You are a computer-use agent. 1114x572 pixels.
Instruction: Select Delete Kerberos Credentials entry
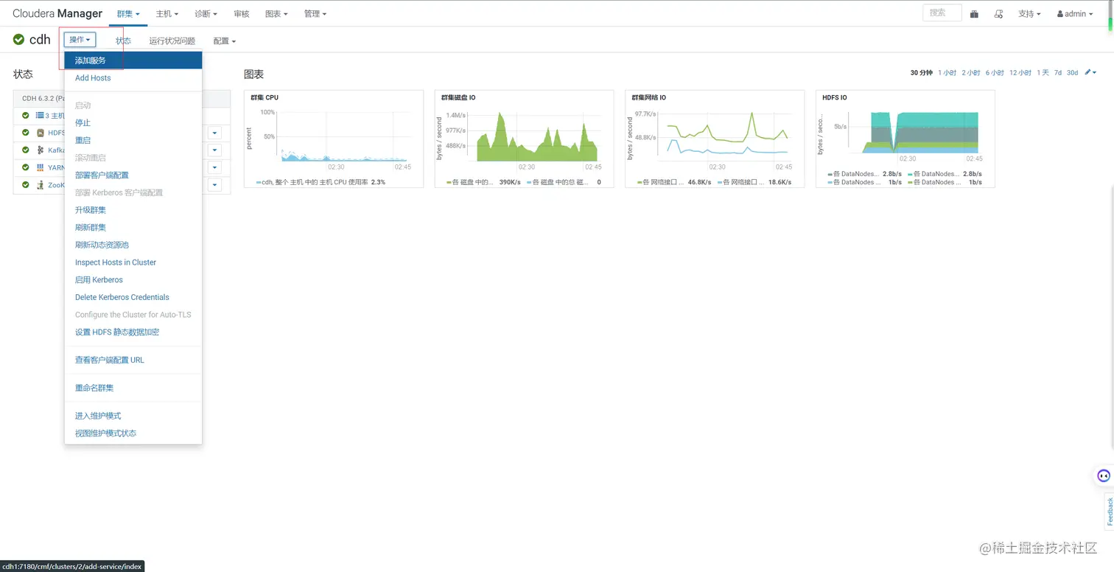133,297
